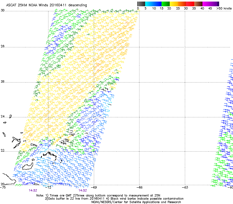Image resolution: width=233 pixels, height=204 pixels.
Task: Click the '45' legend tick label
Action: [x=210, y=8]
